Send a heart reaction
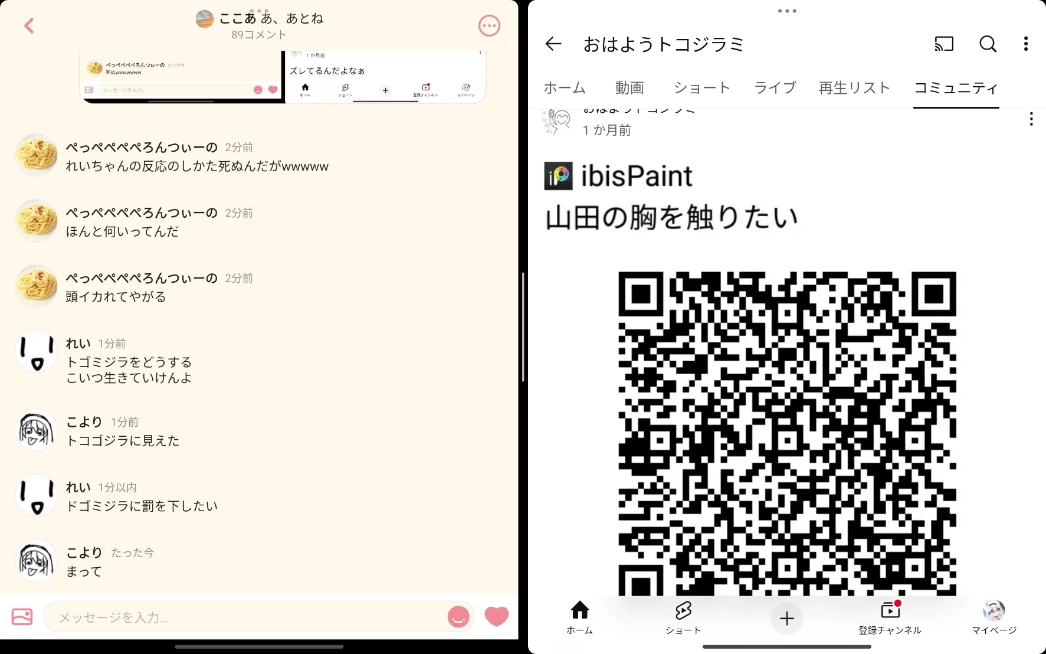The height and width of the screenshot is (654, 1046). click(x=496, y=617)
